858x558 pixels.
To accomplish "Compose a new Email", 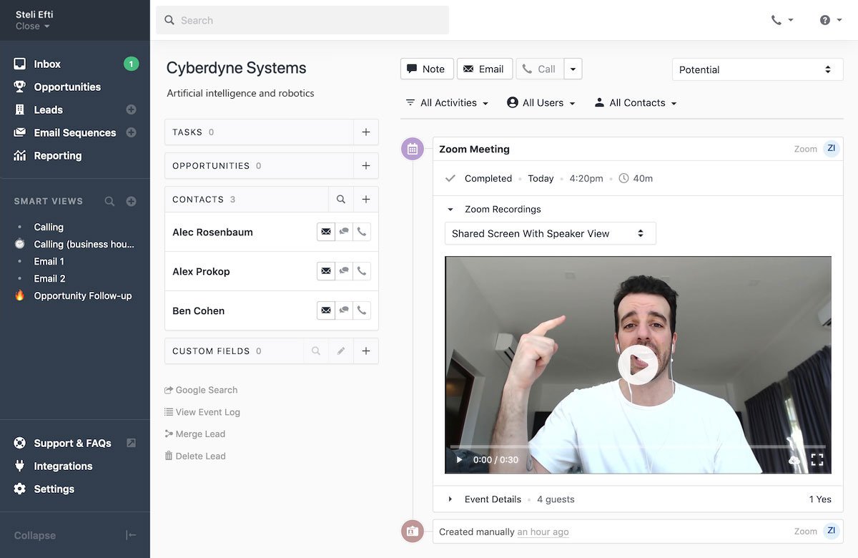I will click(485, 69).
